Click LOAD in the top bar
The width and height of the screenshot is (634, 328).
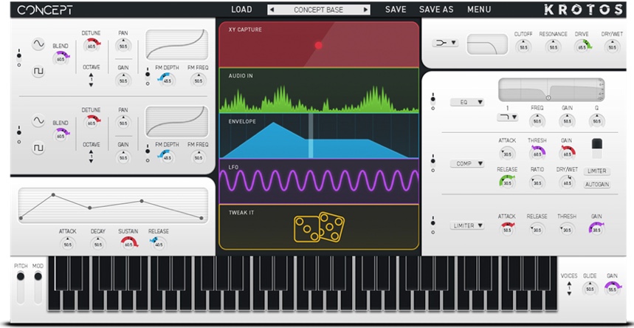point(241,10)
